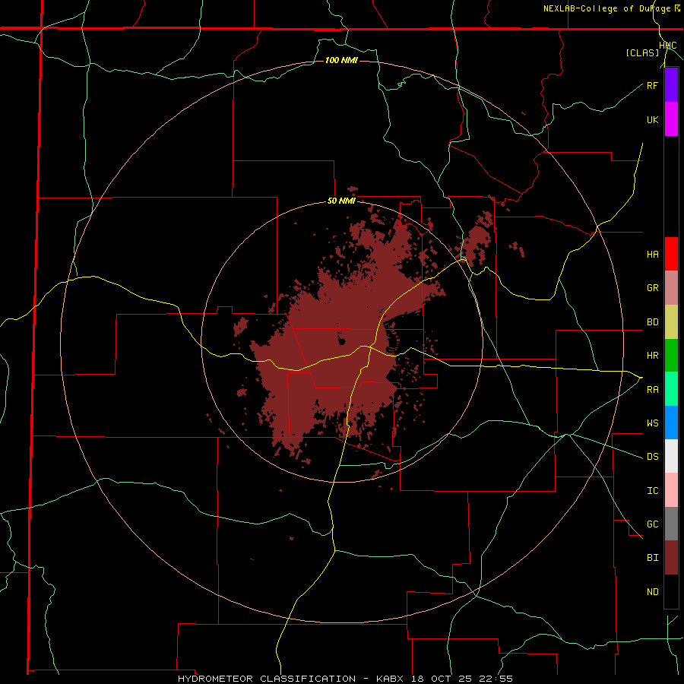Image resolution: width=684 pixels, height=684 pixels.
Task: Click the NEXLAB-College of DuPage text
Action: tap(606, 8)
